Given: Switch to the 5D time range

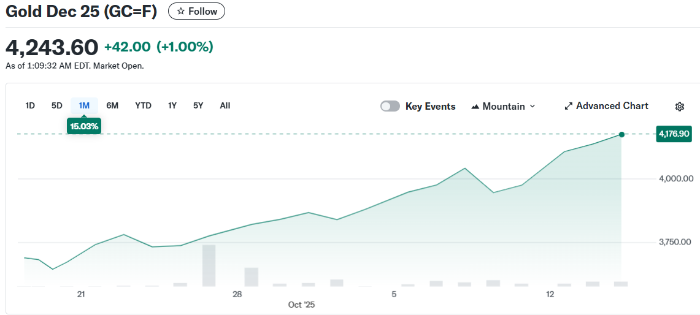Looking at the screenshot, I should point(56,105).
